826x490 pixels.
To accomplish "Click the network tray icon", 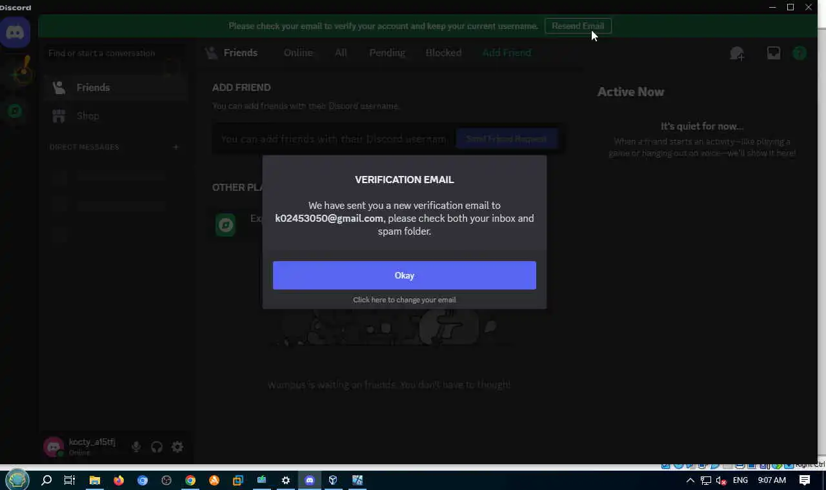I will click(x=706, y=480).
